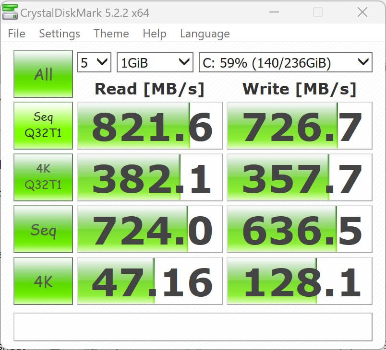Click the Seq write result 636.5
Image resolution: width=386 pixels, height=350 pixels.
point(300,229)
